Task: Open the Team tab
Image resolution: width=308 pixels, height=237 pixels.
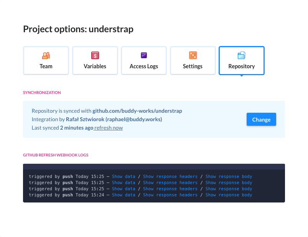Action: click(46, 61)
